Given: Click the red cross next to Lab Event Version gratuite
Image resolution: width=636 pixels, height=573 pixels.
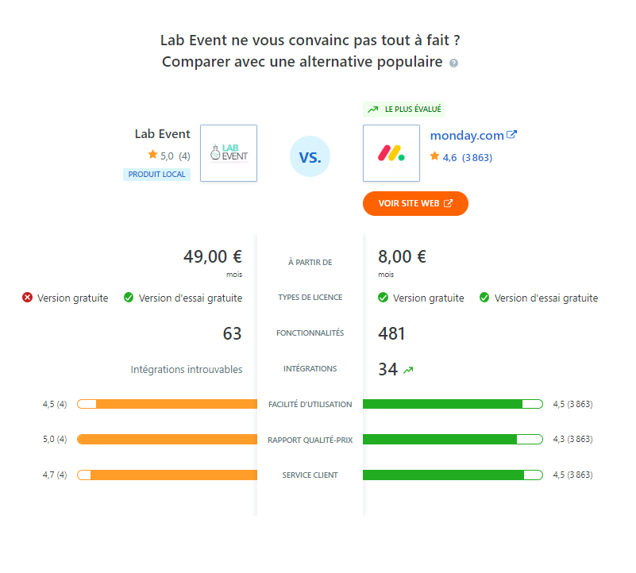Looking at the screenshot, I should pyautogui.click(x=27, y=298).
